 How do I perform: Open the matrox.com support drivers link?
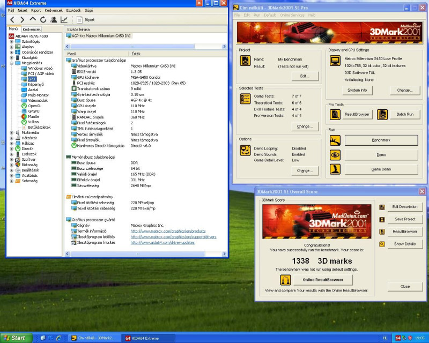coord(173,236)
